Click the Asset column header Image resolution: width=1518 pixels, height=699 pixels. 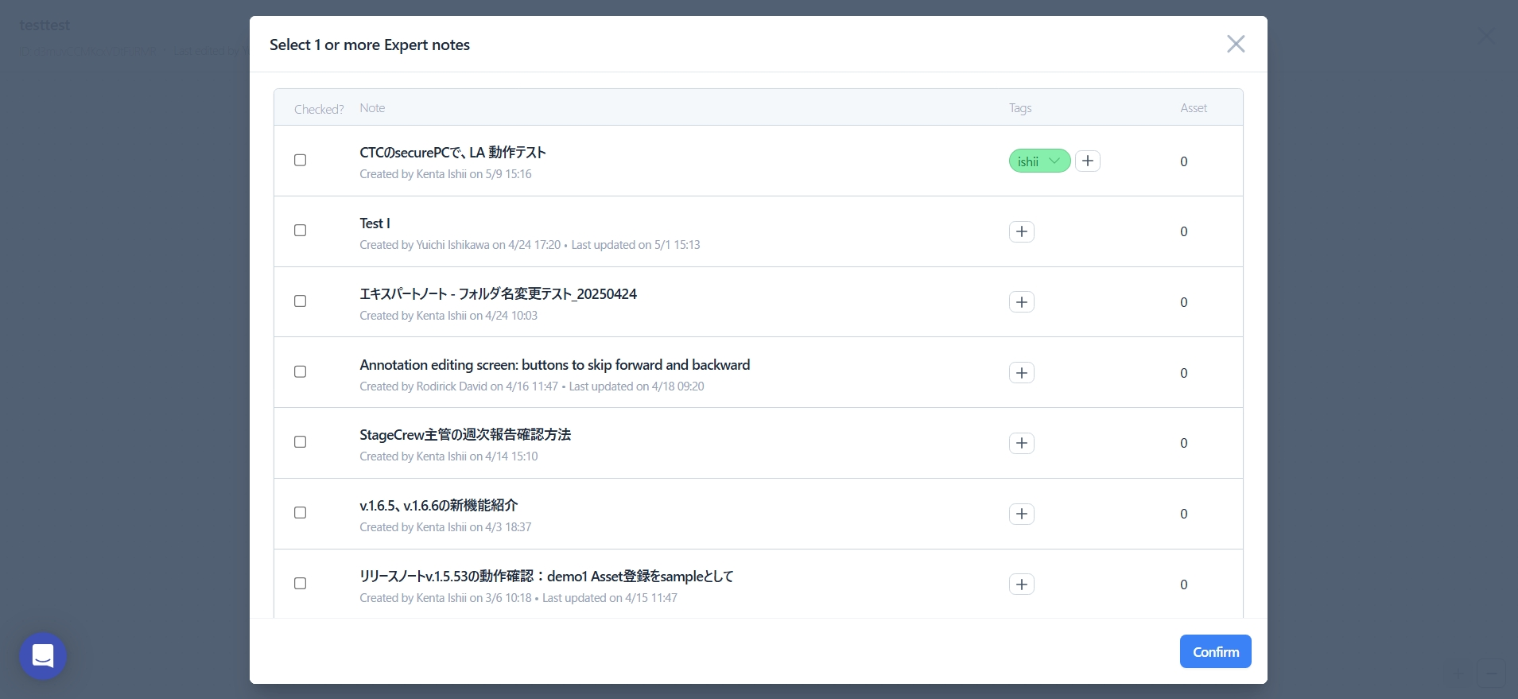pyautogui.click(x=1193, y=108)
